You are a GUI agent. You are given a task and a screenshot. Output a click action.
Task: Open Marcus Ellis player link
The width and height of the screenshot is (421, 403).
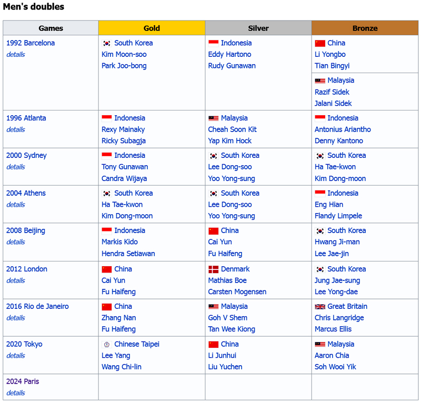[333, 329]
